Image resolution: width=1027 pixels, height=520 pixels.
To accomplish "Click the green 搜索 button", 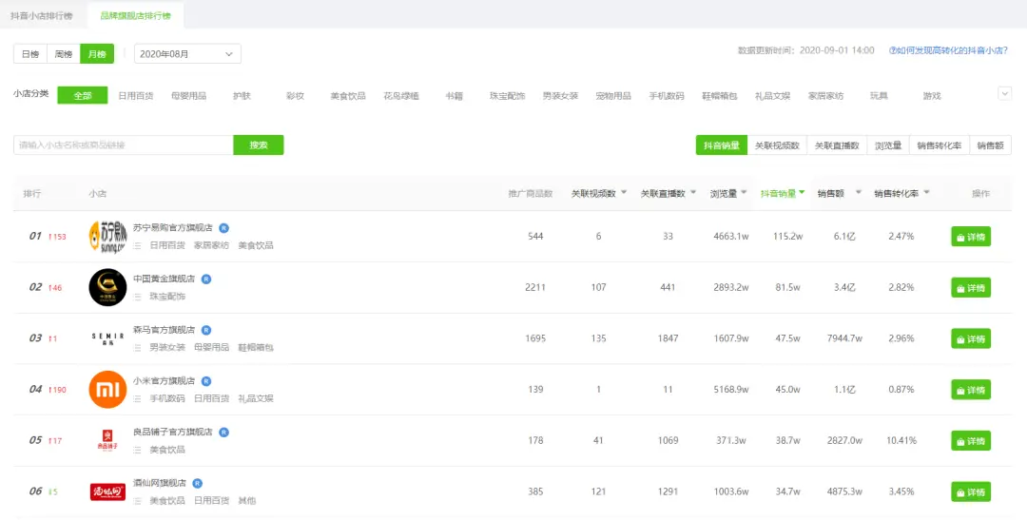I will (259, 145).
